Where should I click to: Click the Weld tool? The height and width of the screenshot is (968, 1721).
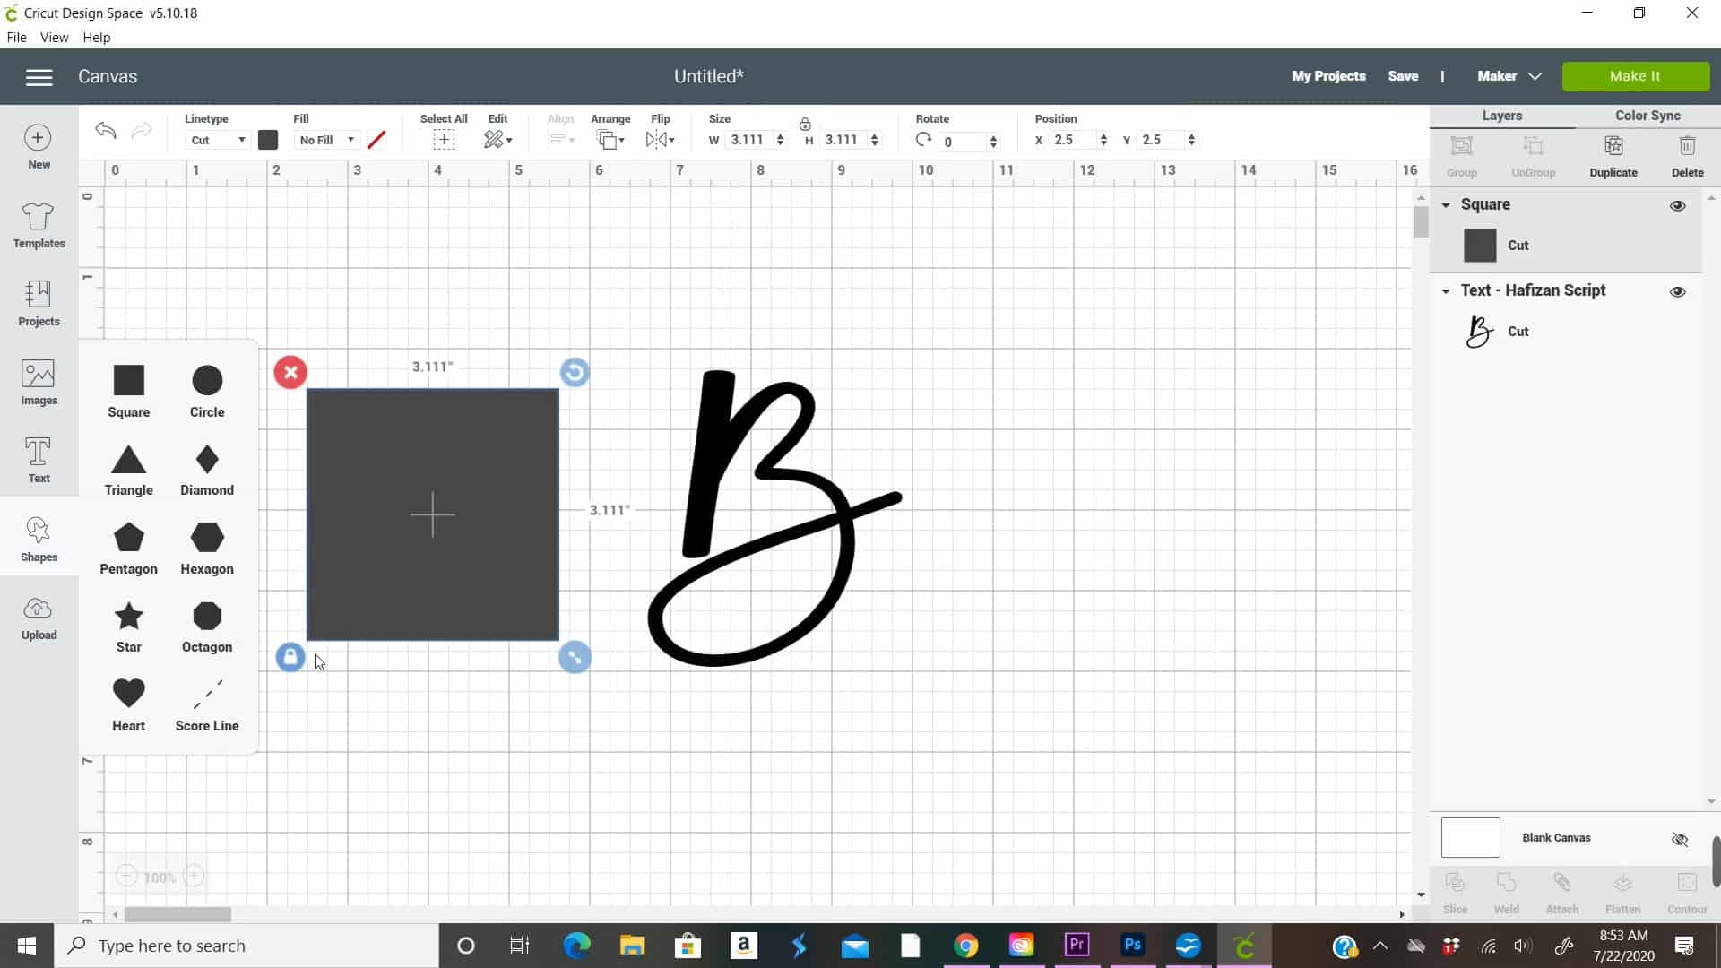pyautogui.click(x=1506, y=894)
